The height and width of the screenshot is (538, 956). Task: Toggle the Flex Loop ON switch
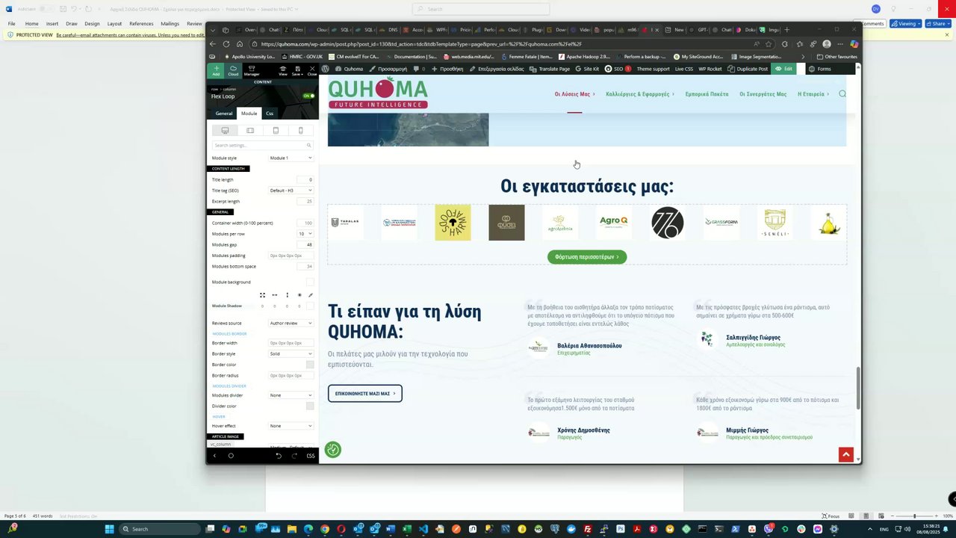[308, 96]
